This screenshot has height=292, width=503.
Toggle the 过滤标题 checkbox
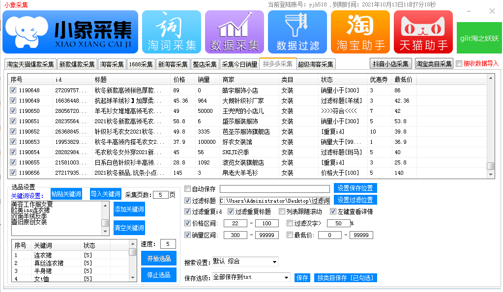pos(188,200)
